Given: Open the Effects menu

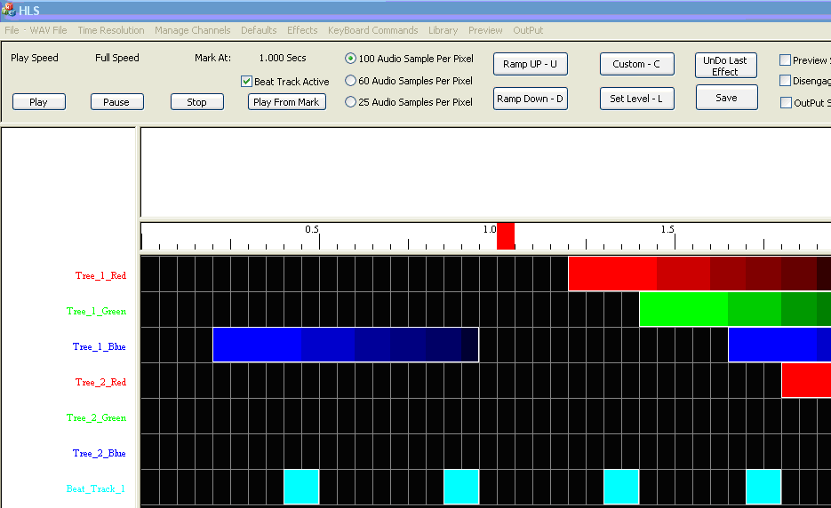Looking at the screenshot, I should 302,30.
